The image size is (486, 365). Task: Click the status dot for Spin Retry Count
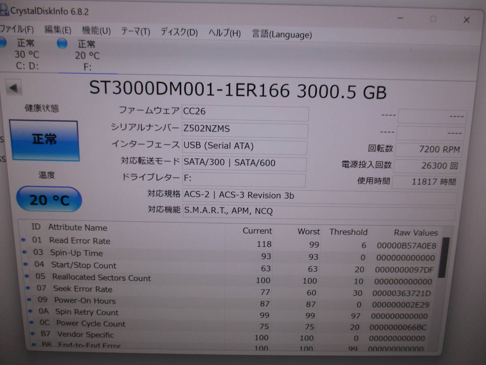click(30, 311)
